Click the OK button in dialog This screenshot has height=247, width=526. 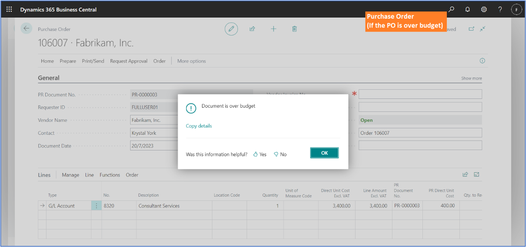point(324,153)
